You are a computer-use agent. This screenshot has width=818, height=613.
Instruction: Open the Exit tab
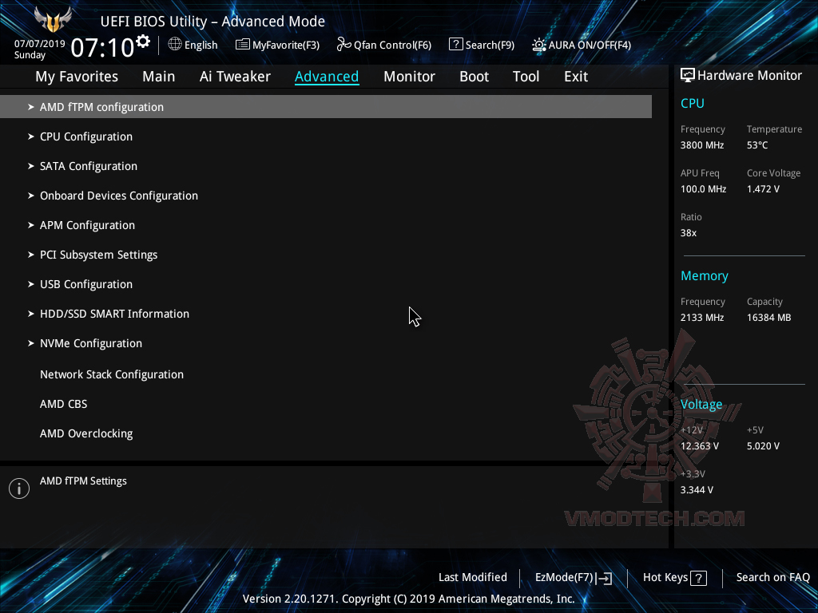(x=576, y=77)
